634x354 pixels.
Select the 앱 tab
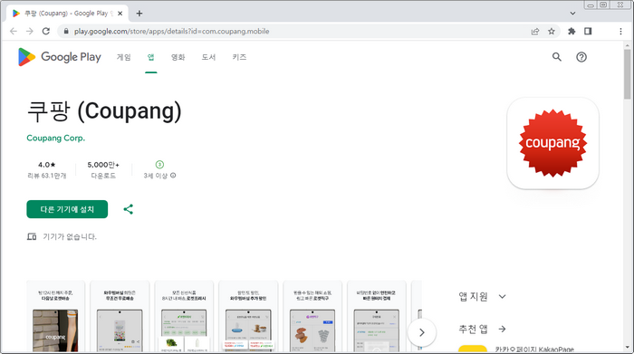(x=151, y=57)
